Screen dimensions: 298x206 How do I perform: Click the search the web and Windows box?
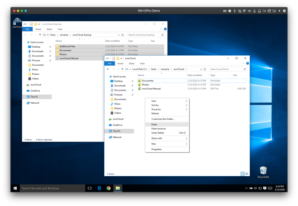point(52,188)
